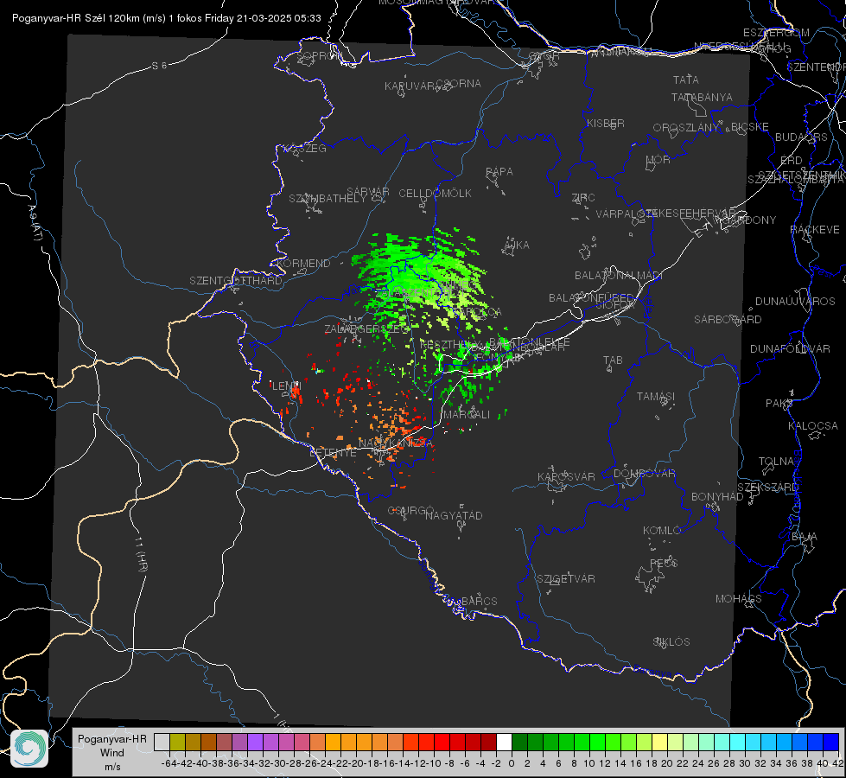
Task: Click the LENTI label near the red echoes
Action: coord(286,386)
